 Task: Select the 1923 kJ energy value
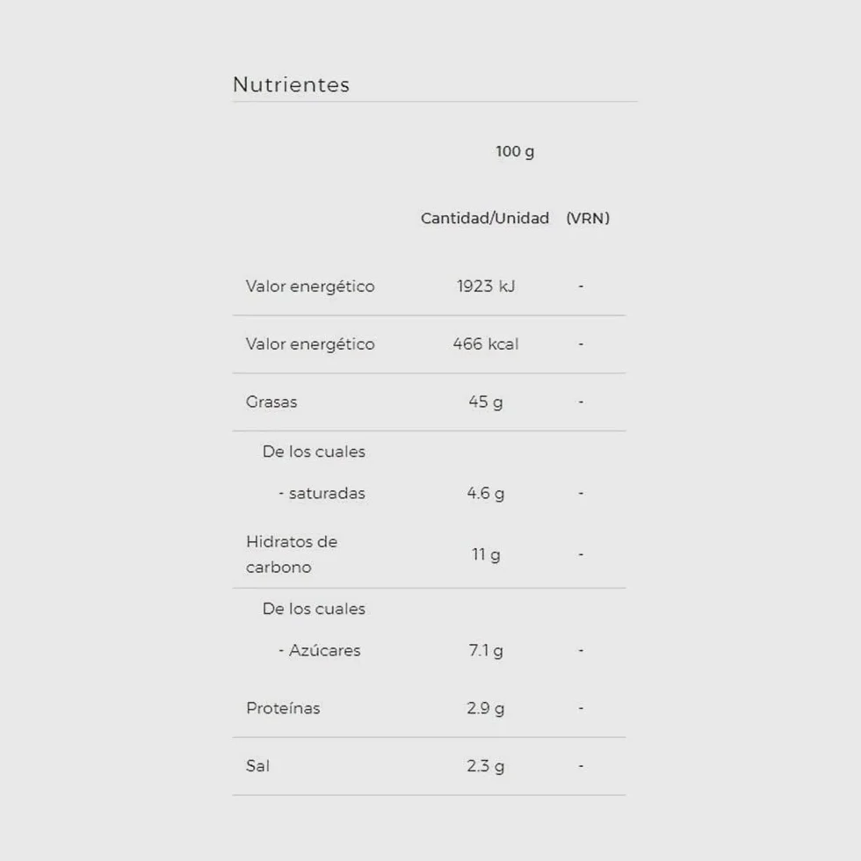pyautogui.click(x=486, y=286)
